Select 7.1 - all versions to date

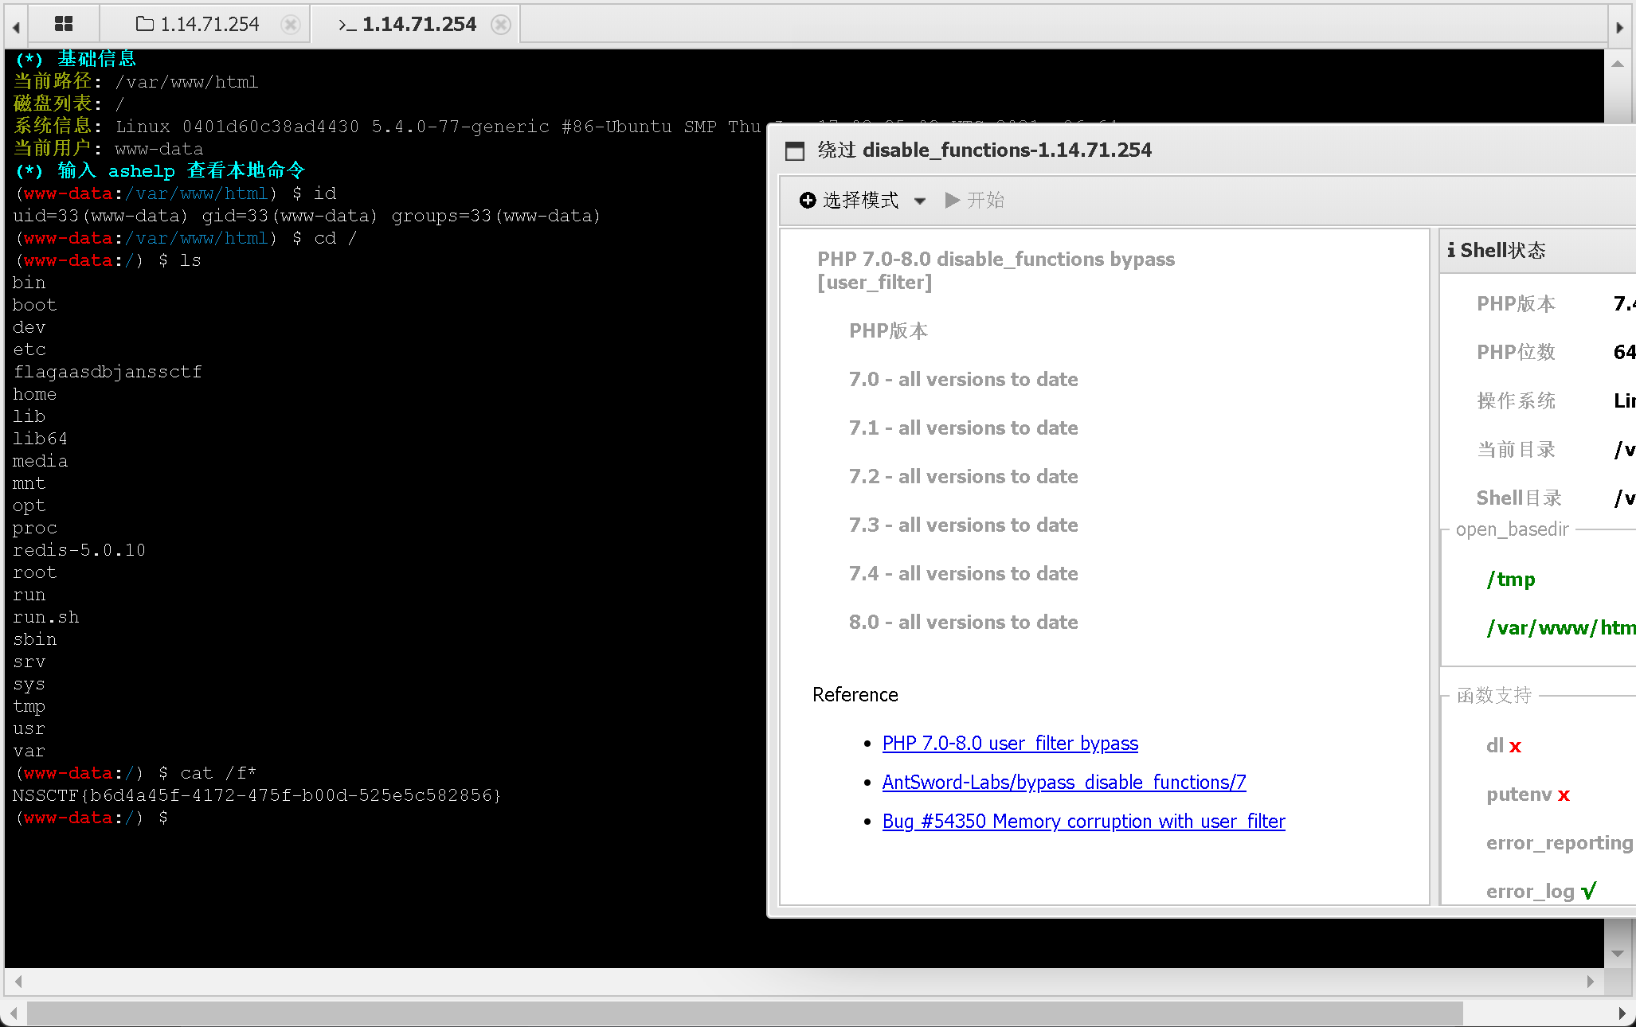click(x=963, y=428)
